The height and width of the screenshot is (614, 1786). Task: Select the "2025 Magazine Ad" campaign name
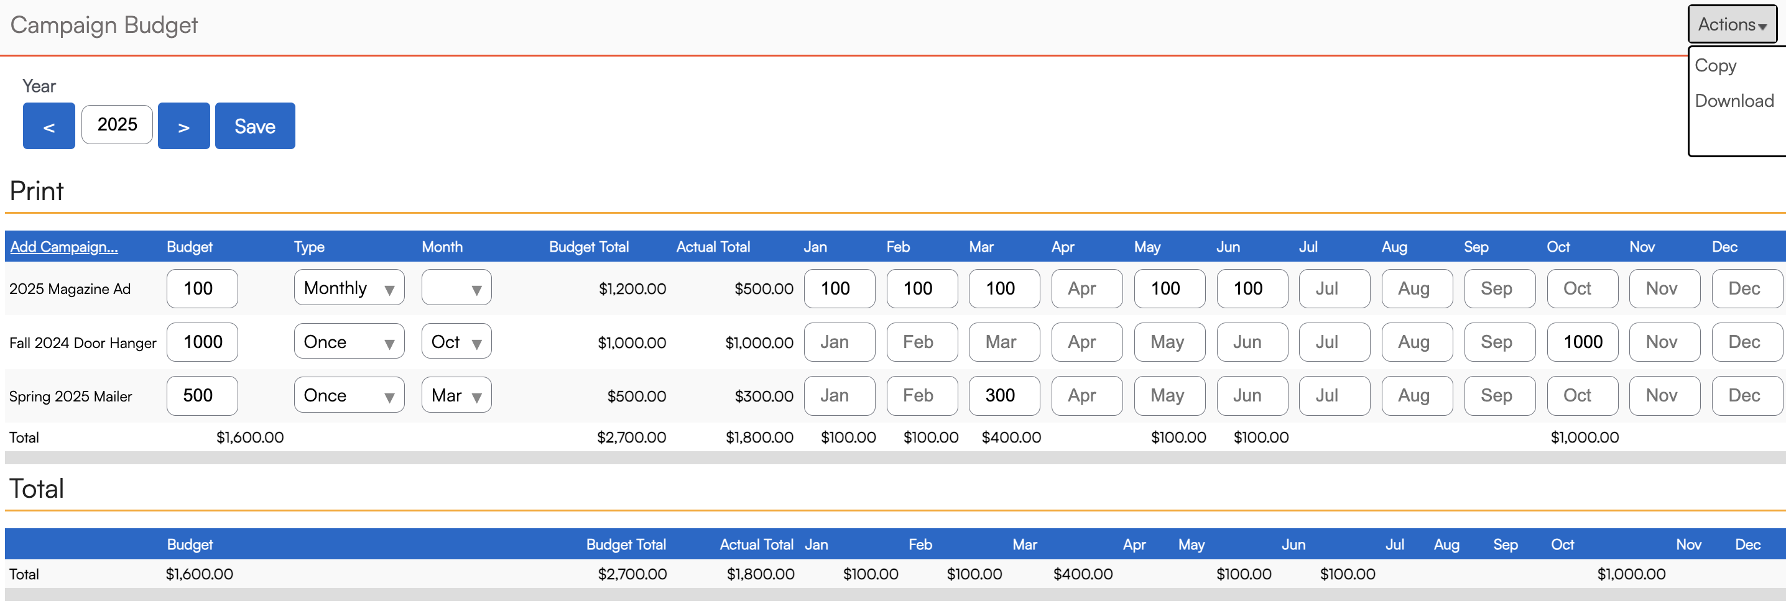point(70,289)
